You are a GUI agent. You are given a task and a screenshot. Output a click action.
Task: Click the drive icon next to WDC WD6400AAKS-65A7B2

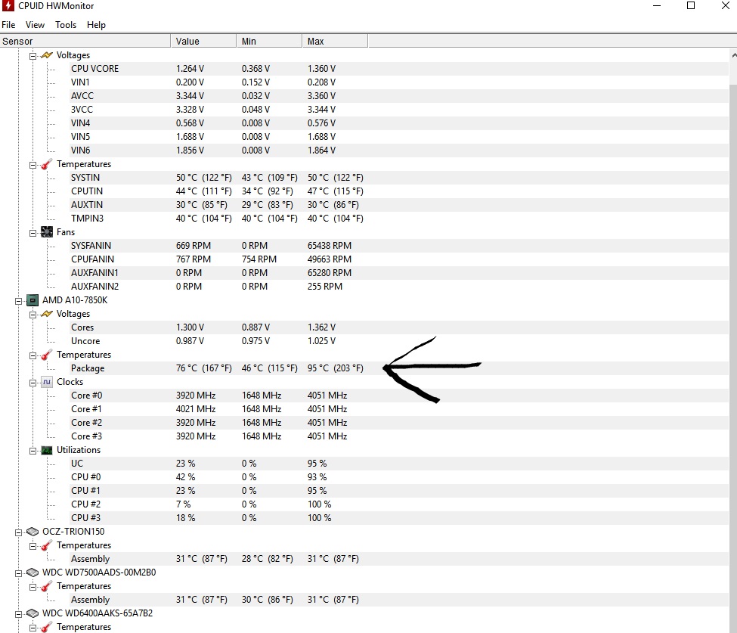(x=33, y=613)
